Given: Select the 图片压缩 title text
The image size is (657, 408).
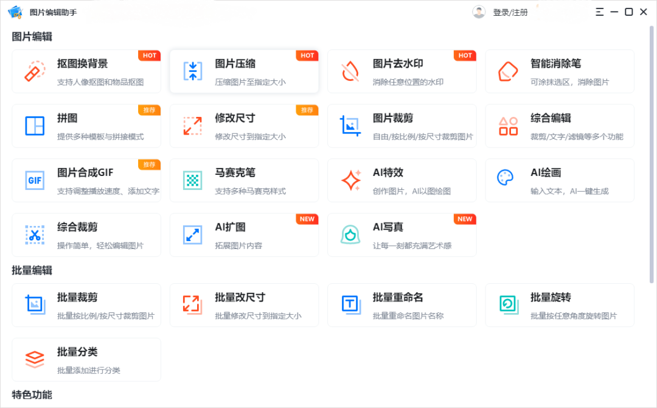Looking at the screenshot, I should pyautogui.click(x=235, y=63).
